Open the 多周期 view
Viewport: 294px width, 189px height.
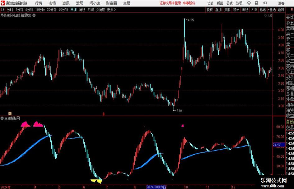click(100, 10)
